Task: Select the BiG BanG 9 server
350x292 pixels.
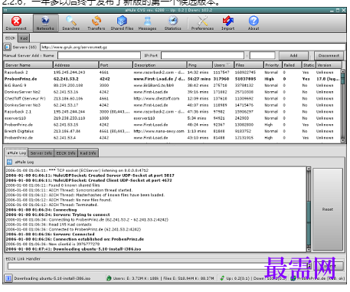Action: (172, 85)
